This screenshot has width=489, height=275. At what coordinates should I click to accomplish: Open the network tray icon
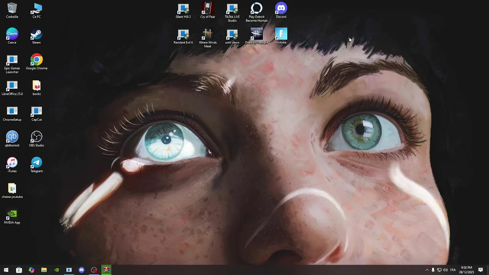pyautogui.click(x=439, y=270)
